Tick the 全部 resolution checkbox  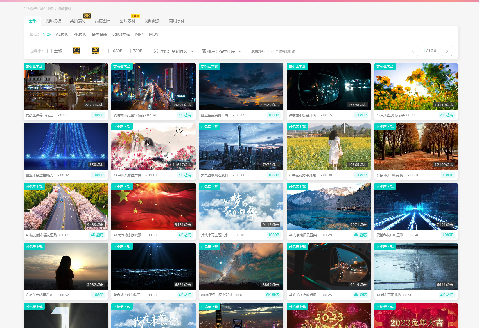point(49,51)
